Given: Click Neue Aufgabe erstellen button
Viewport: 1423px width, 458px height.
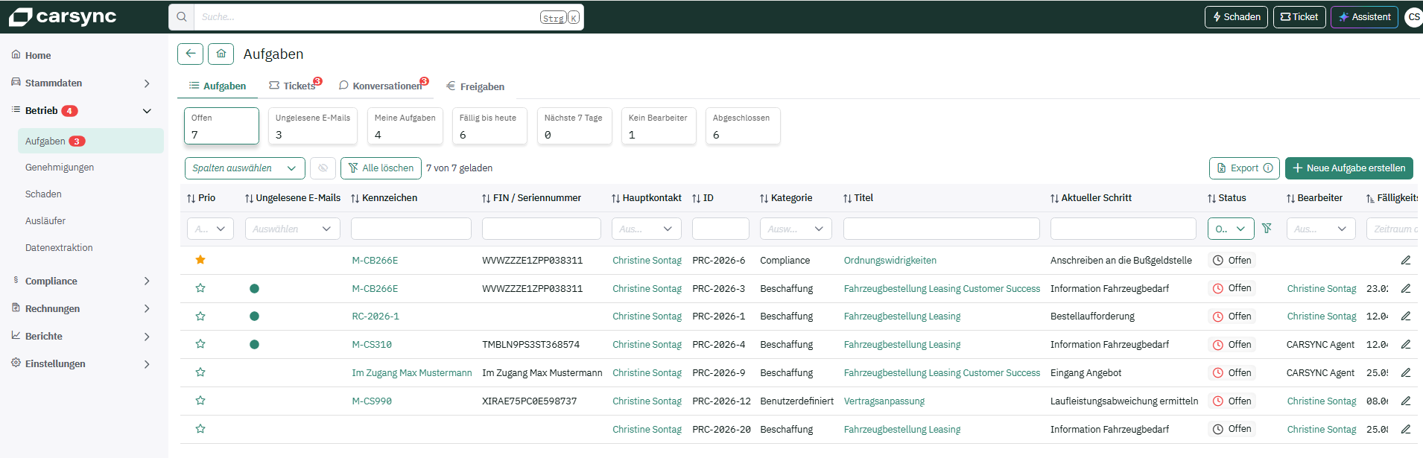Looking at the screenshot, I should point(1349,168).
